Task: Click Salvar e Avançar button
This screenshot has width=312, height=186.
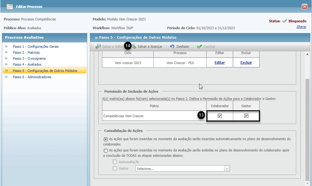Action: pyautogui.click(x=147, y=46)
